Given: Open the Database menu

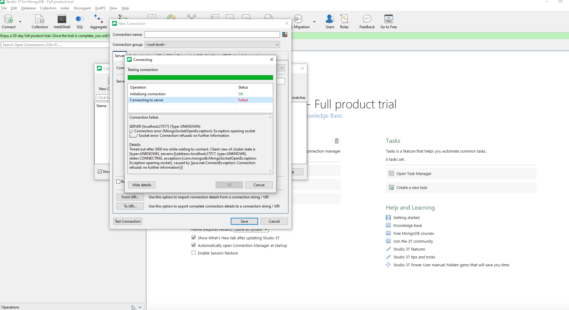Looking at the screenshot, I should (x=29, y=8).
